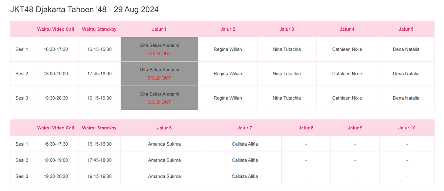Click Waktu Video Call header in second table
This screenshot has height=191, width=444.
pos(55,128)
